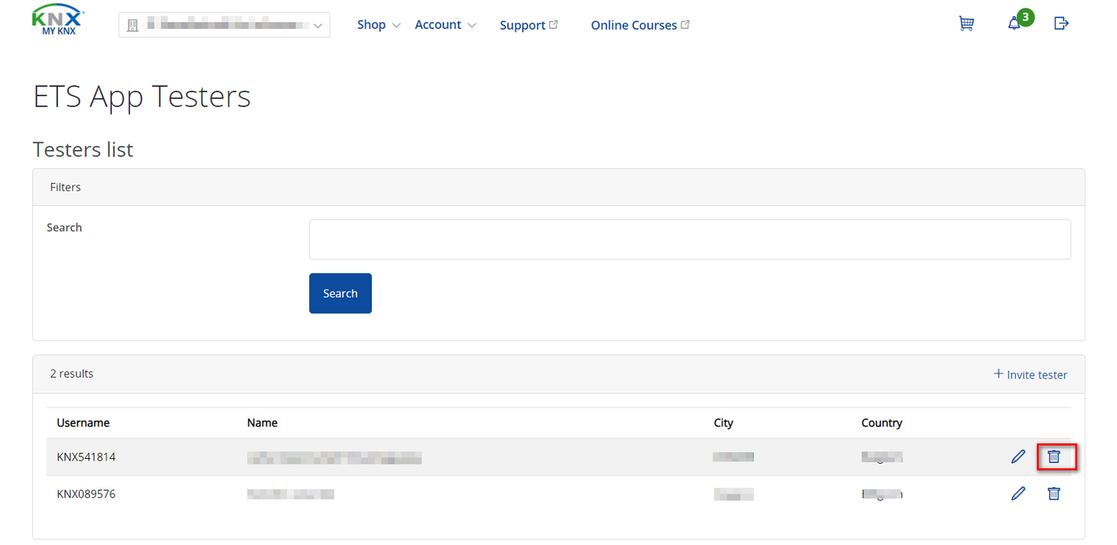Click the Username column header
This screenshot has height=545, width=1117.
(x=83, y=423)
